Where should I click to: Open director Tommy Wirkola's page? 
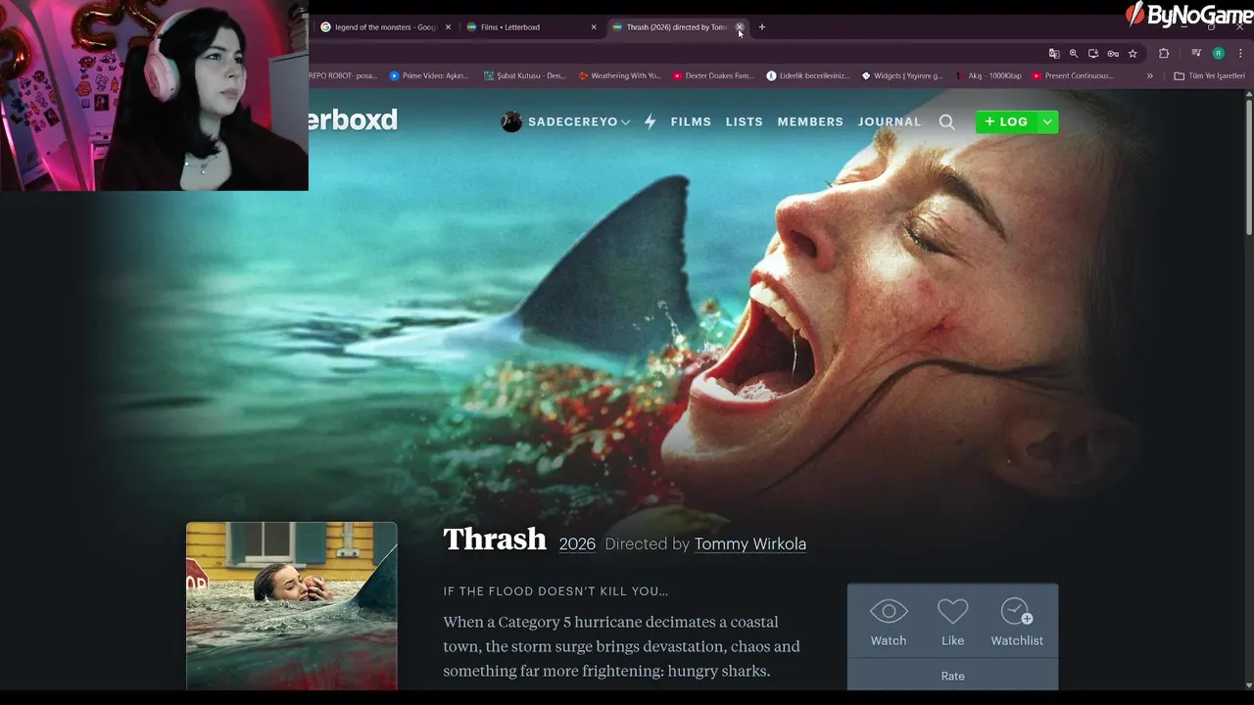[x=750, y=543]
